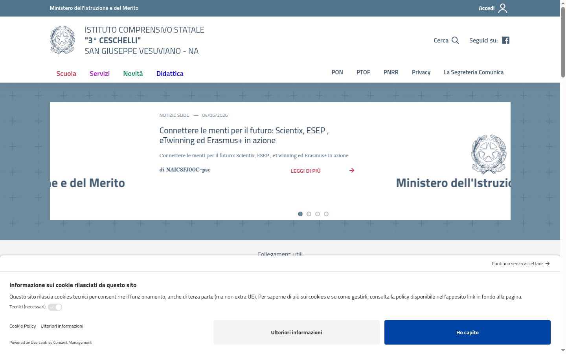Screen dimensions: 566x354
Task: Open the school's Facebook page icon
Action: 506,40
